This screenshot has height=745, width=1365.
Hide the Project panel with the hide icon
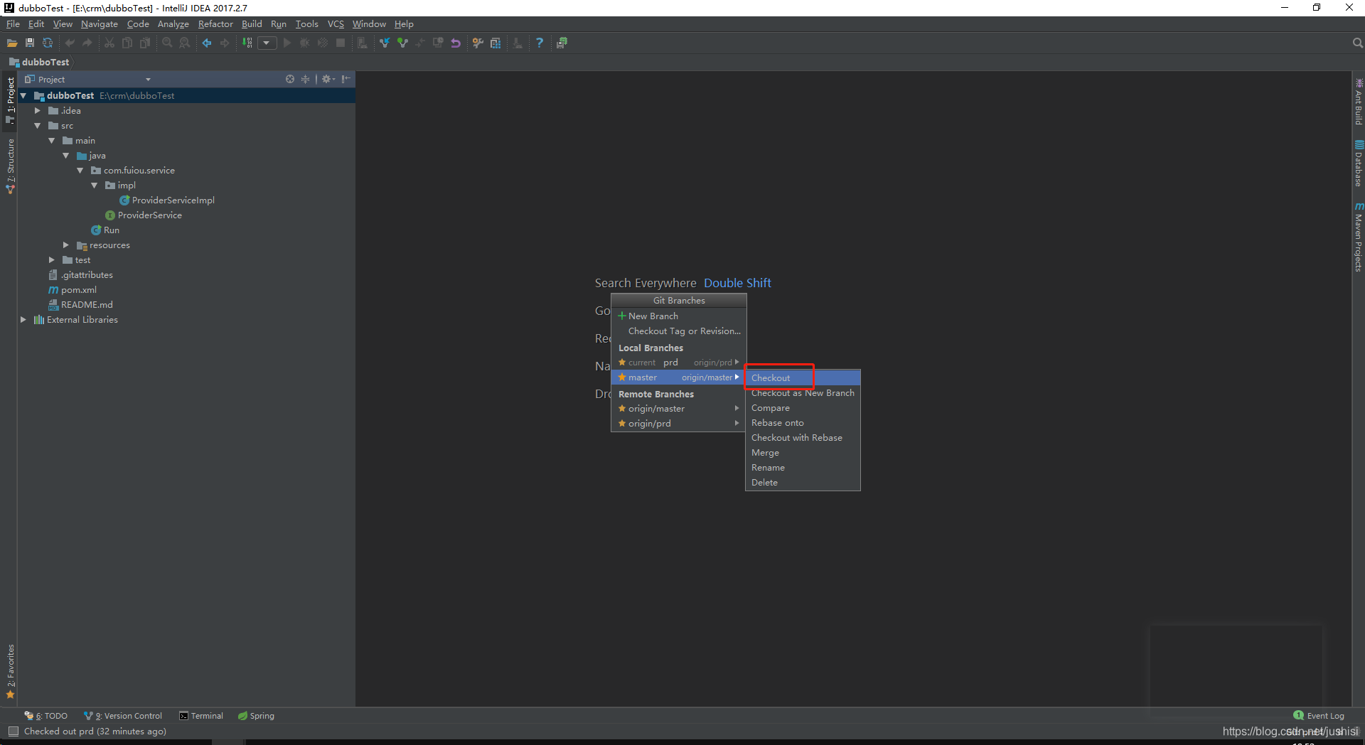(346, 79)
